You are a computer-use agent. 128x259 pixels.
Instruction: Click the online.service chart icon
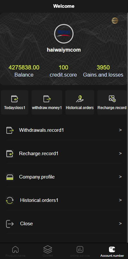click(80, 249)
